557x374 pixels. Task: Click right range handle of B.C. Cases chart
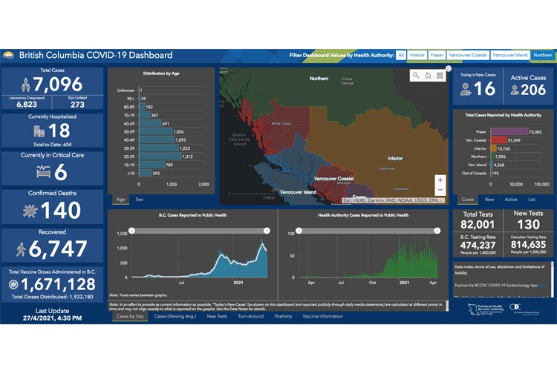[x=267, y=231]
